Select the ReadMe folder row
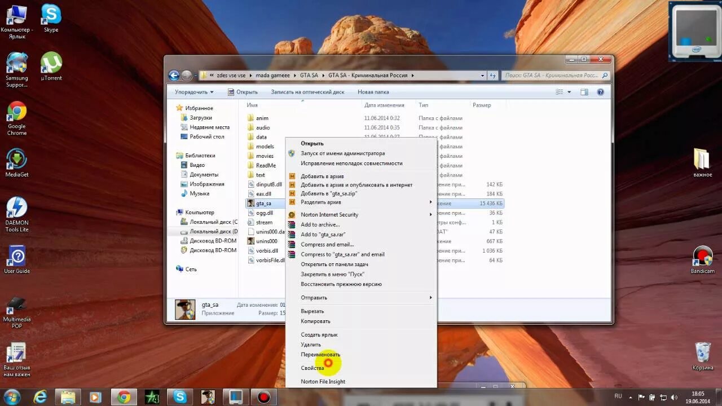This screenshot has height=406, width=722. [266, 165]
